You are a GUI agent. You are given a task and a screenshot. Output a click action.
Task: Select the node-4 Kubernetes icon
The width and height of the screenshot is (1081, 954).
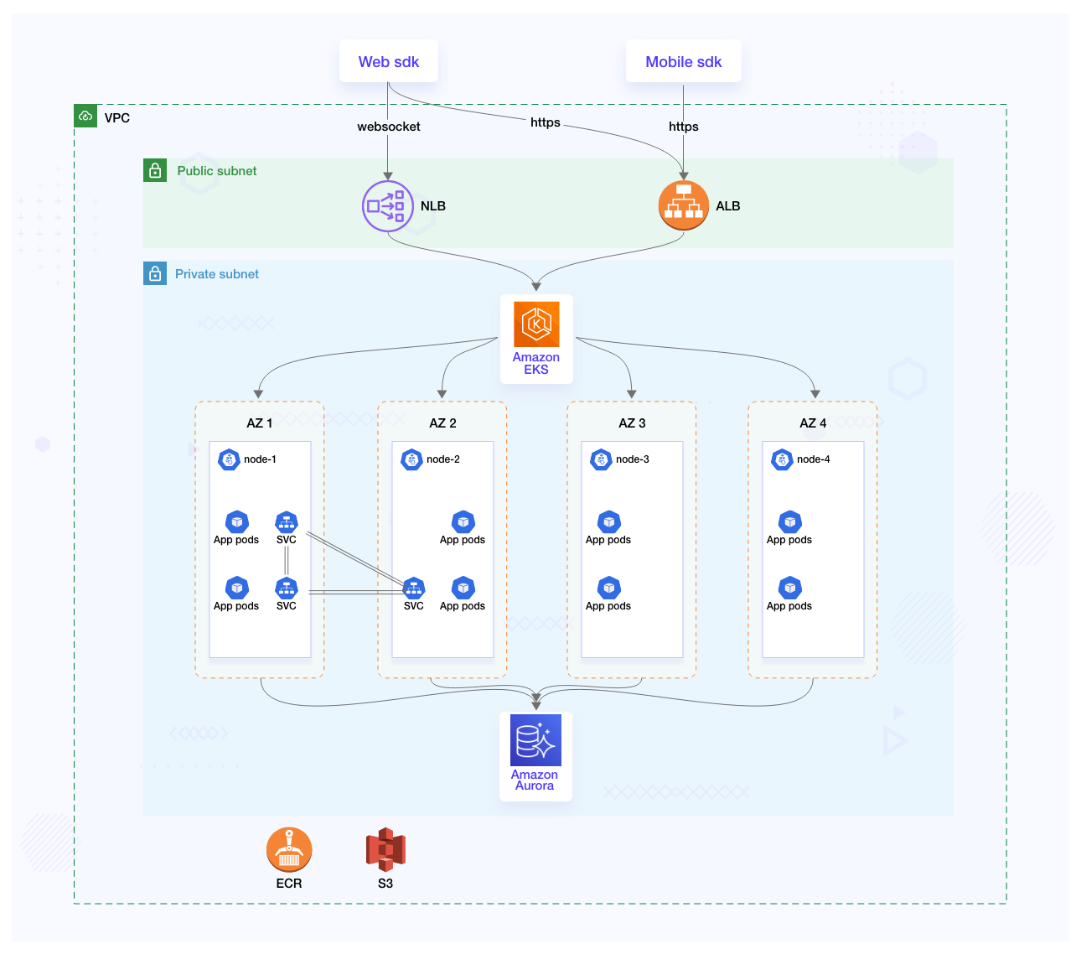click(782, 459)
